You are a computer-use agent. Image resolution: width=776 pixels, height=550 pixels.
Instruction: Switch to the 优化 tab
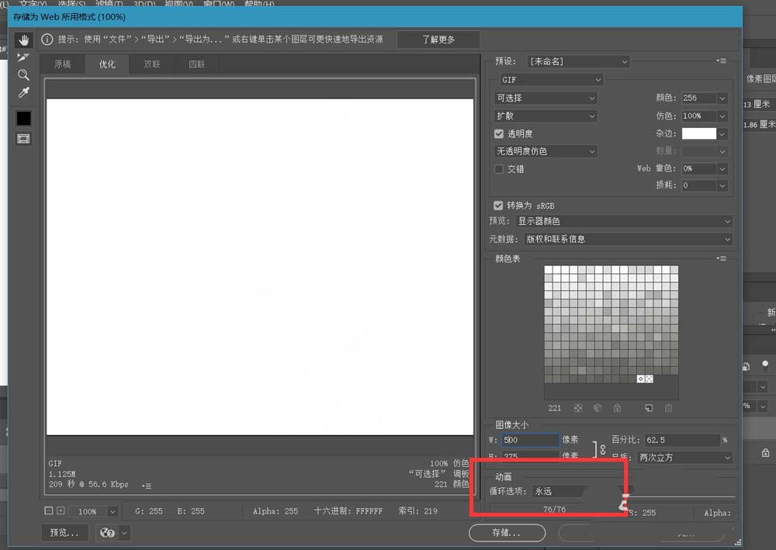click(107, 64)
